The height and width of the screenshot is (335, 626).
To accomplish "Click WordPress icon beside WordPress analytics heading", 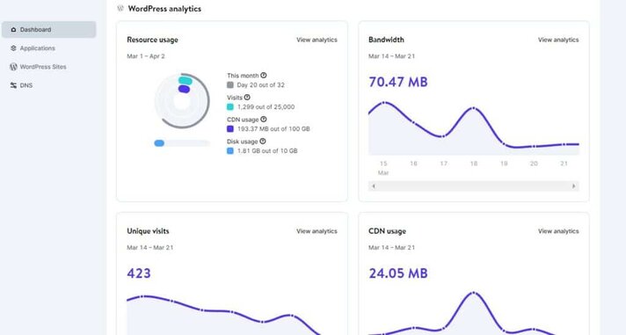I will (120, 8).
